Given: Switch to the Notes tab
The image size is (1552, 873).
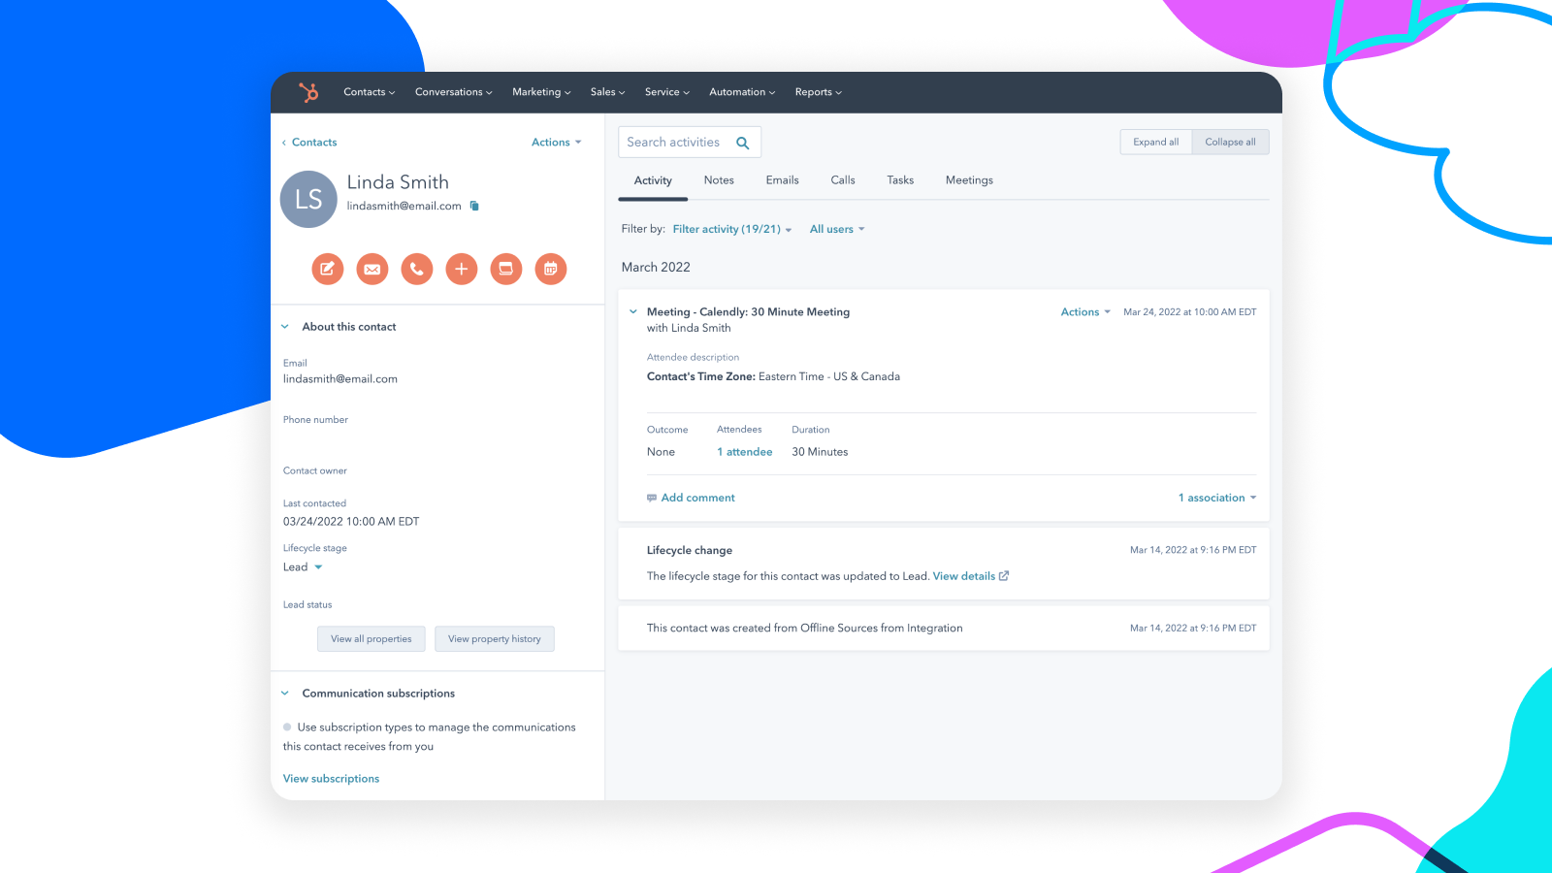Looking at the screenshot, I should tap(719, 180).
